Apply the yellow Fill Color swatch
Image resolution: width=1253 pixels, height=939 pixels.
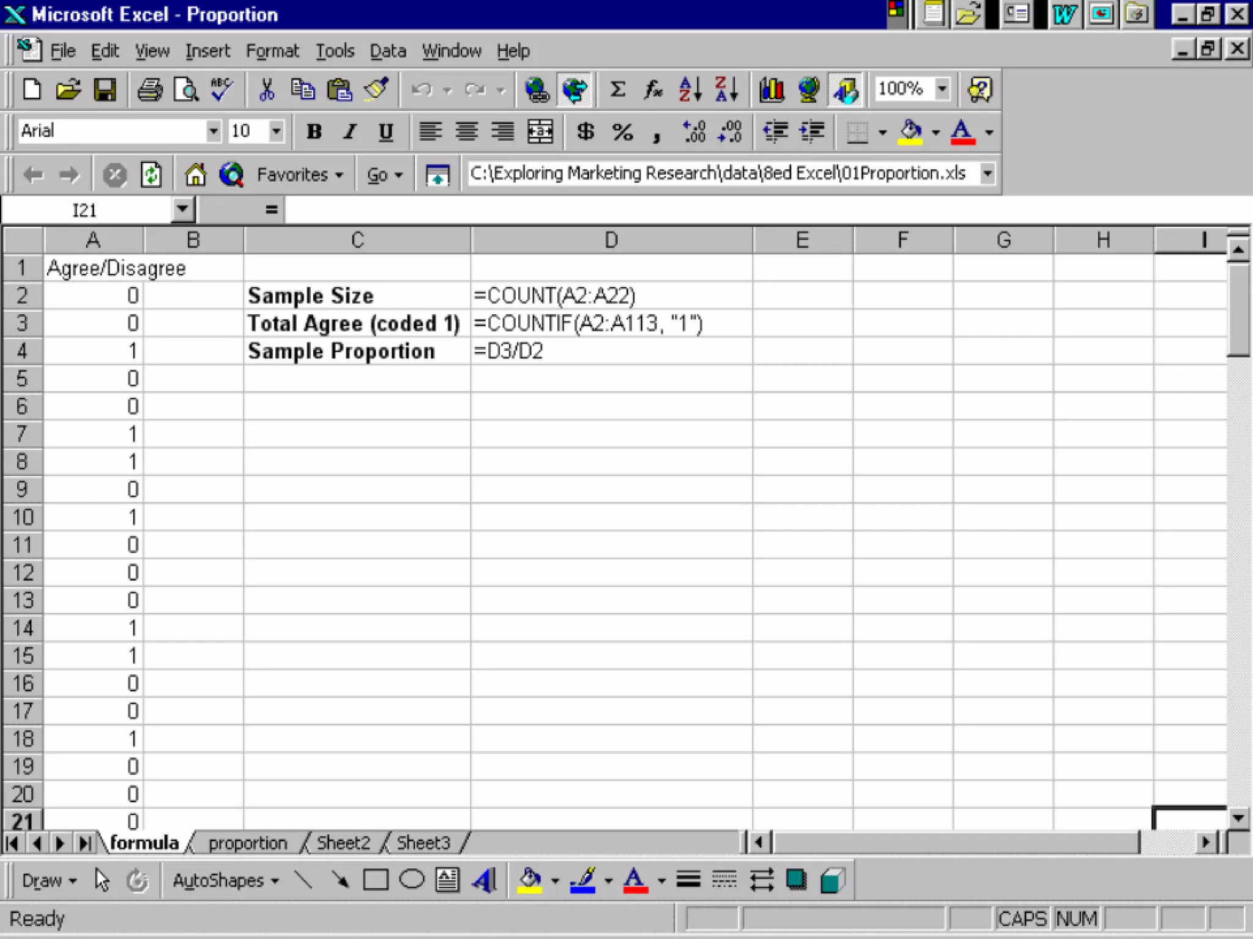pyautogui.click(x=910, y=131)
